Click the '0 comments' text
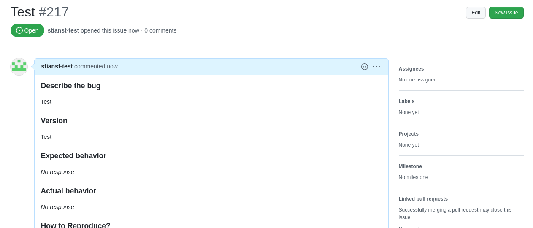The width and height of the screenshot is (533, 228). (160, 30)
